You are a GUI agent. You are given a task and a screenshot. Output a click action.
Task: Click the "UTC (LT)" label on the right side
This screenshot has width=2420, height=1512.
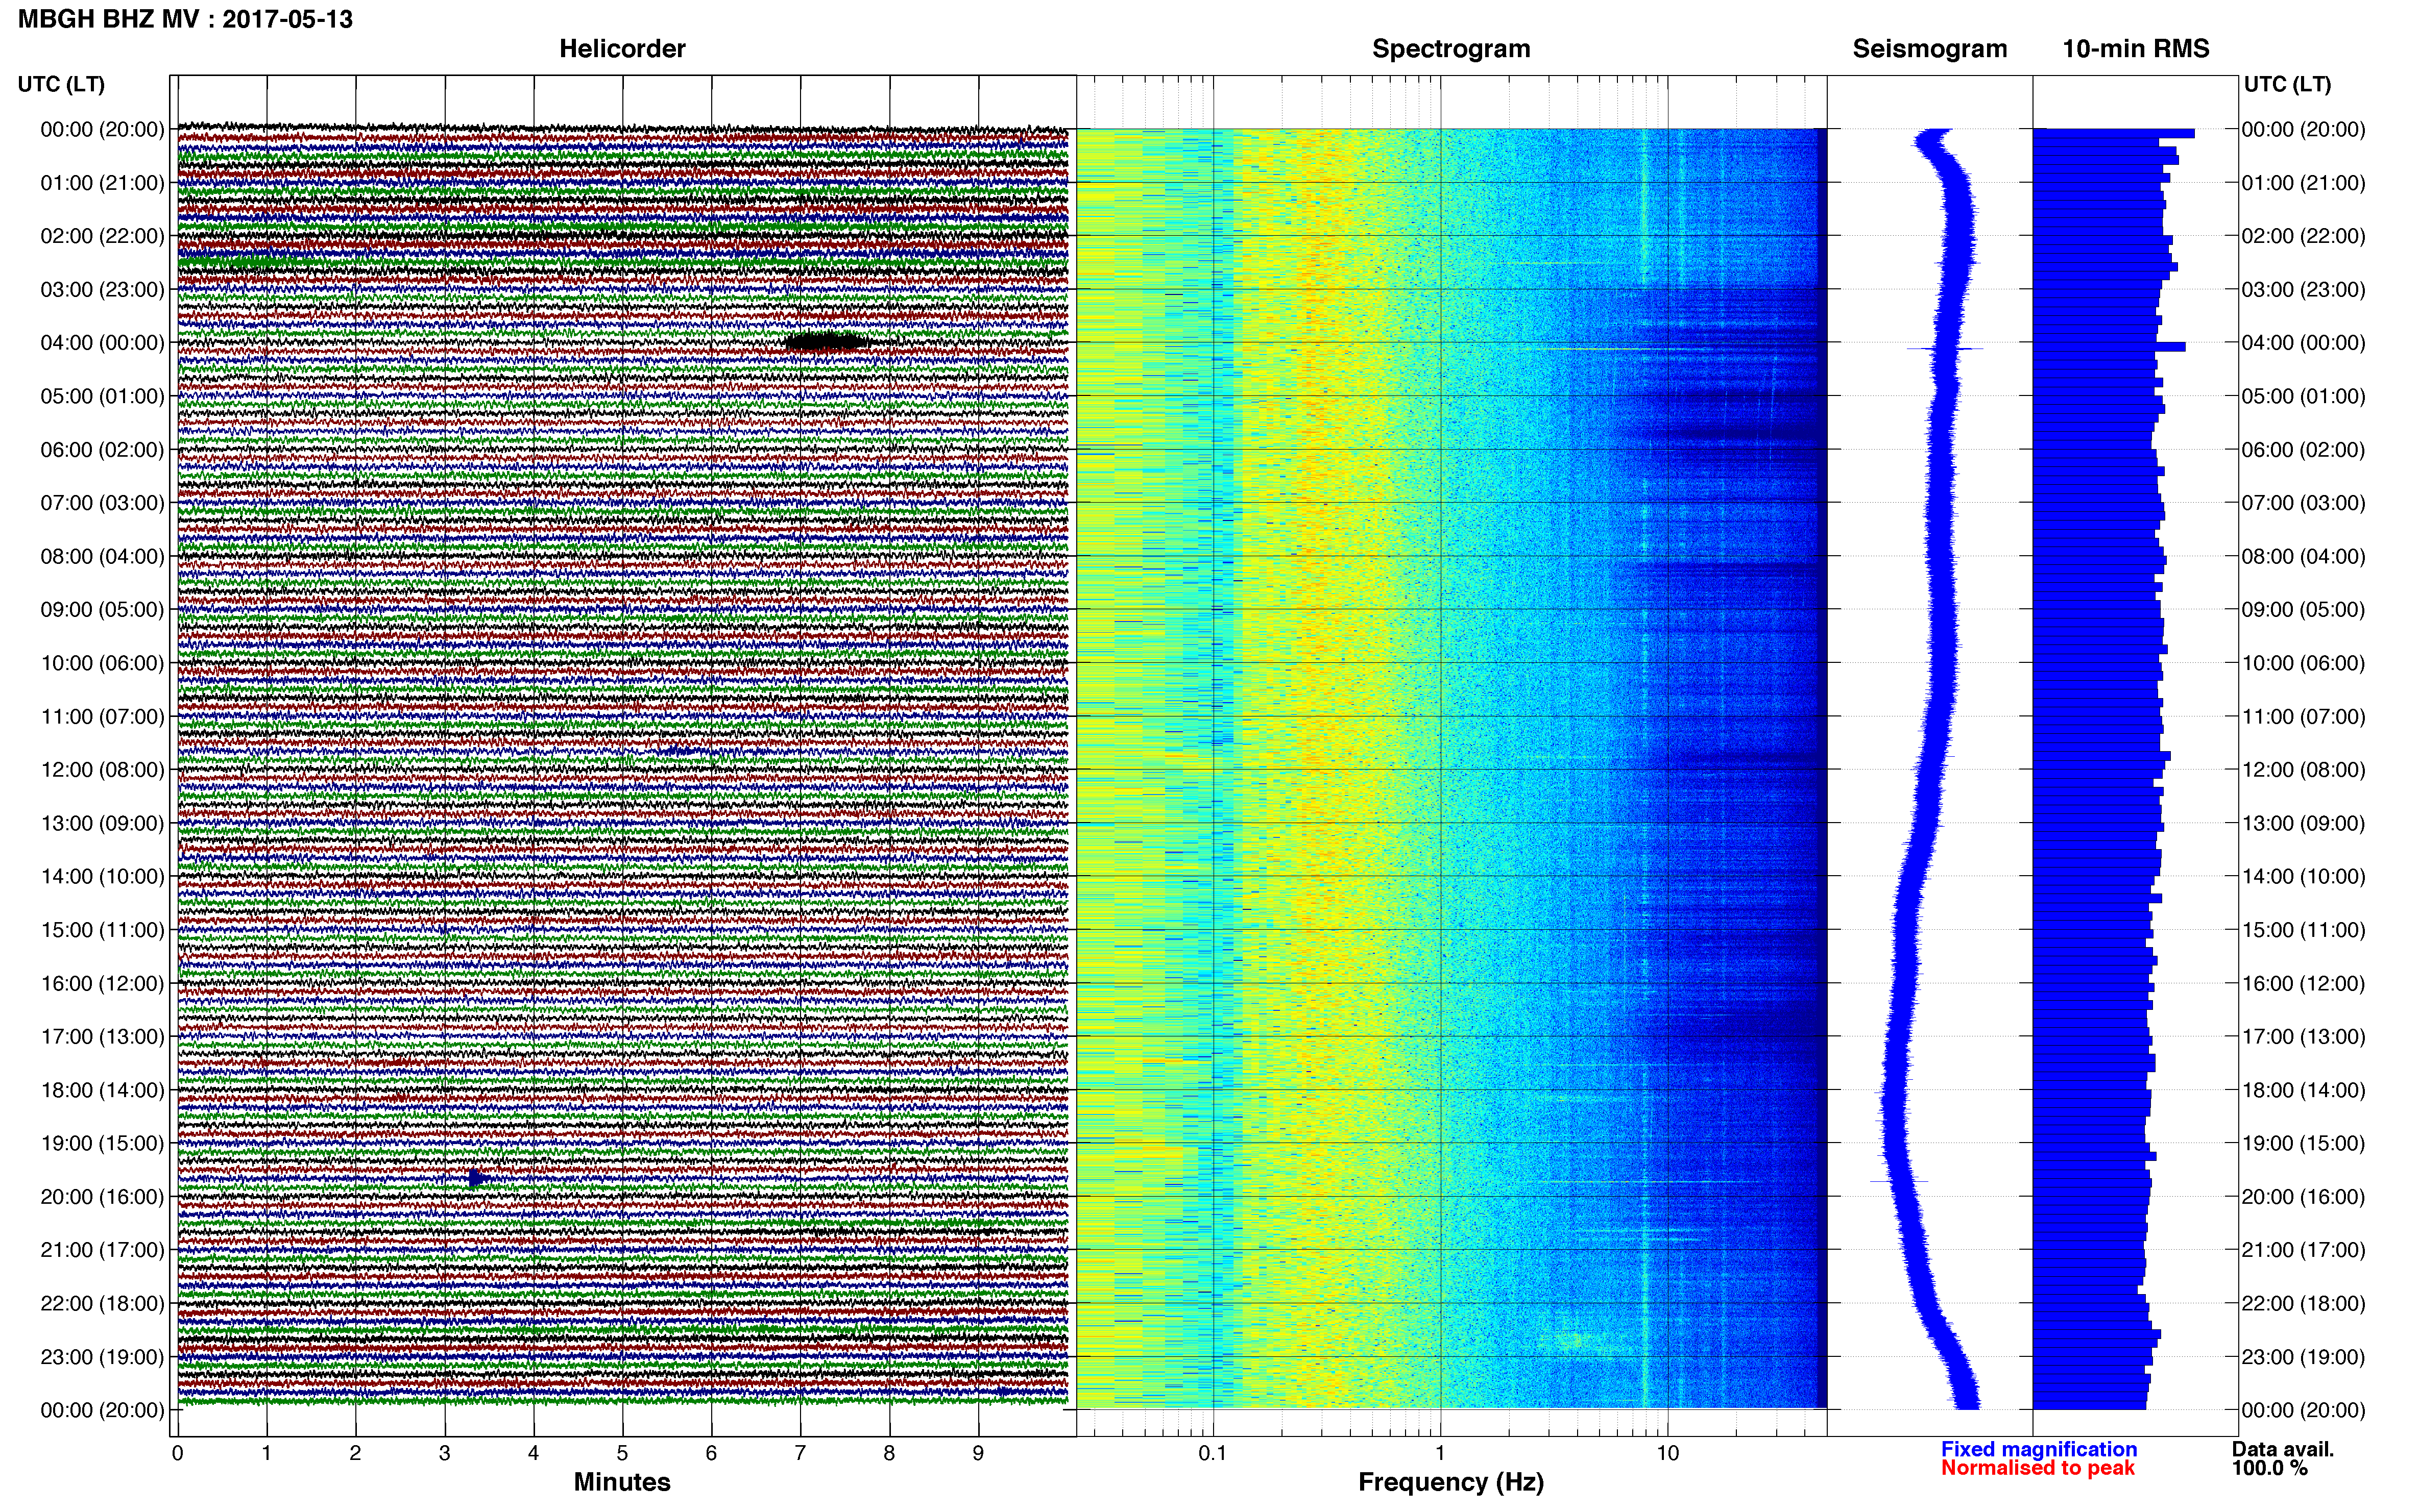click(x=2287, y=84)
